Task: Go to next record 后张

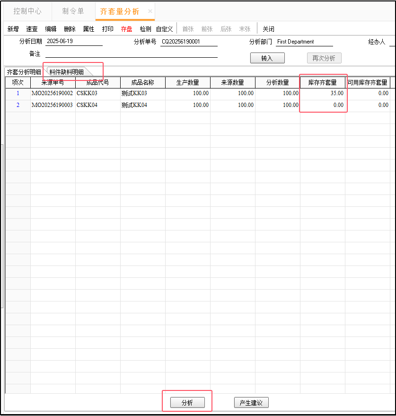Action: click(x=226, y=29)
